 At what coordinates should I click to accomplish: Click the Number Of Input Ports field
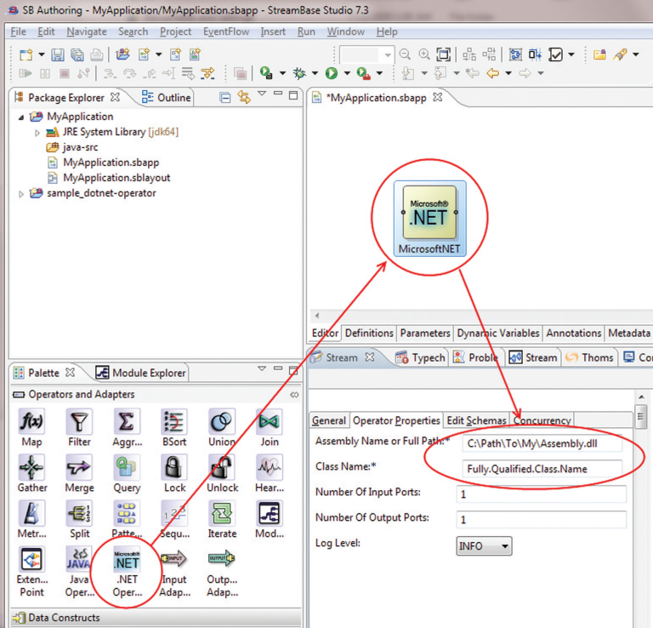(x=542, y=494)
